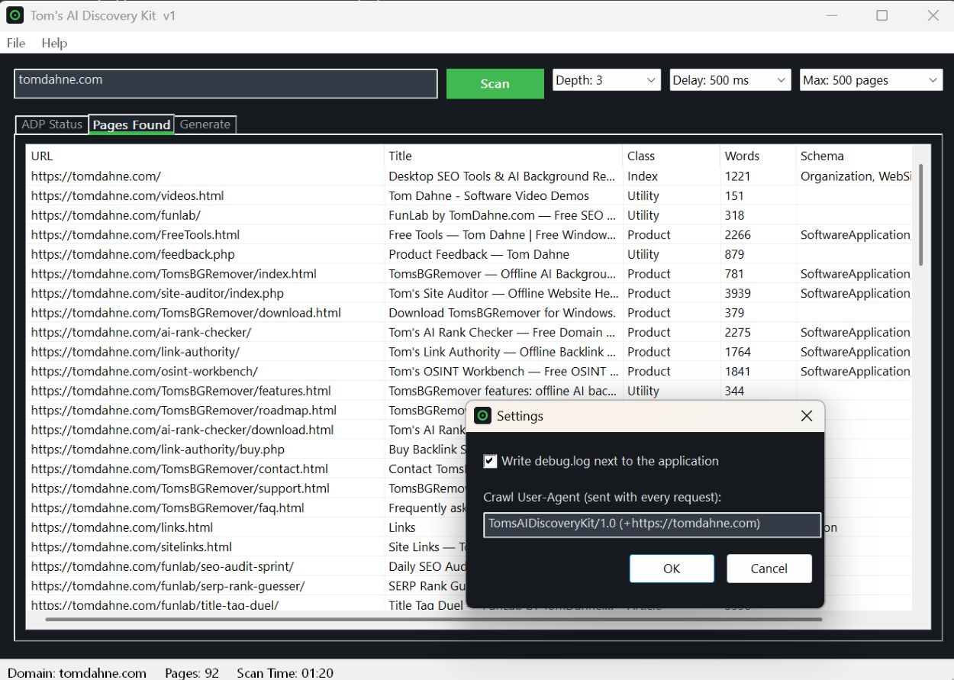
Task: Select row https://tomdahne.com/funlab/
Action: click(116, 215)
